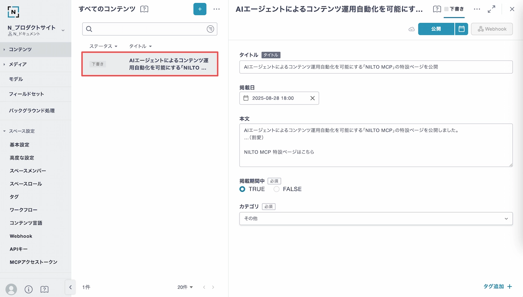Click the blue plus add content button
This screenshot has height=297, width=523.
click(200, 9)
